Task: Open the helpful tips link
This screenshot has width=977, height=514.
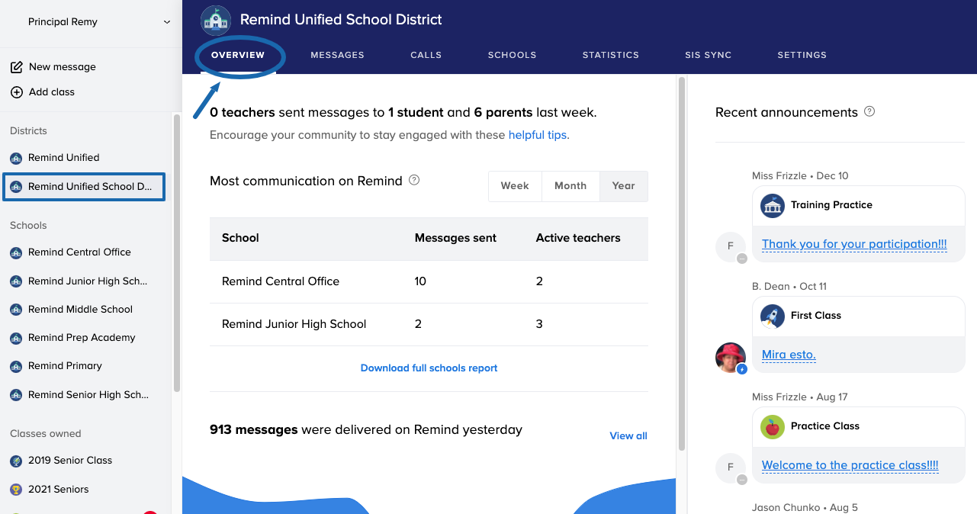Action: (x=538, y=135)
